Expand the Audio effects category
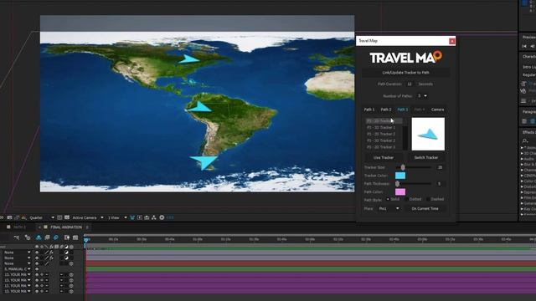This screenshot has height=301, width=536. click(522, 159)
